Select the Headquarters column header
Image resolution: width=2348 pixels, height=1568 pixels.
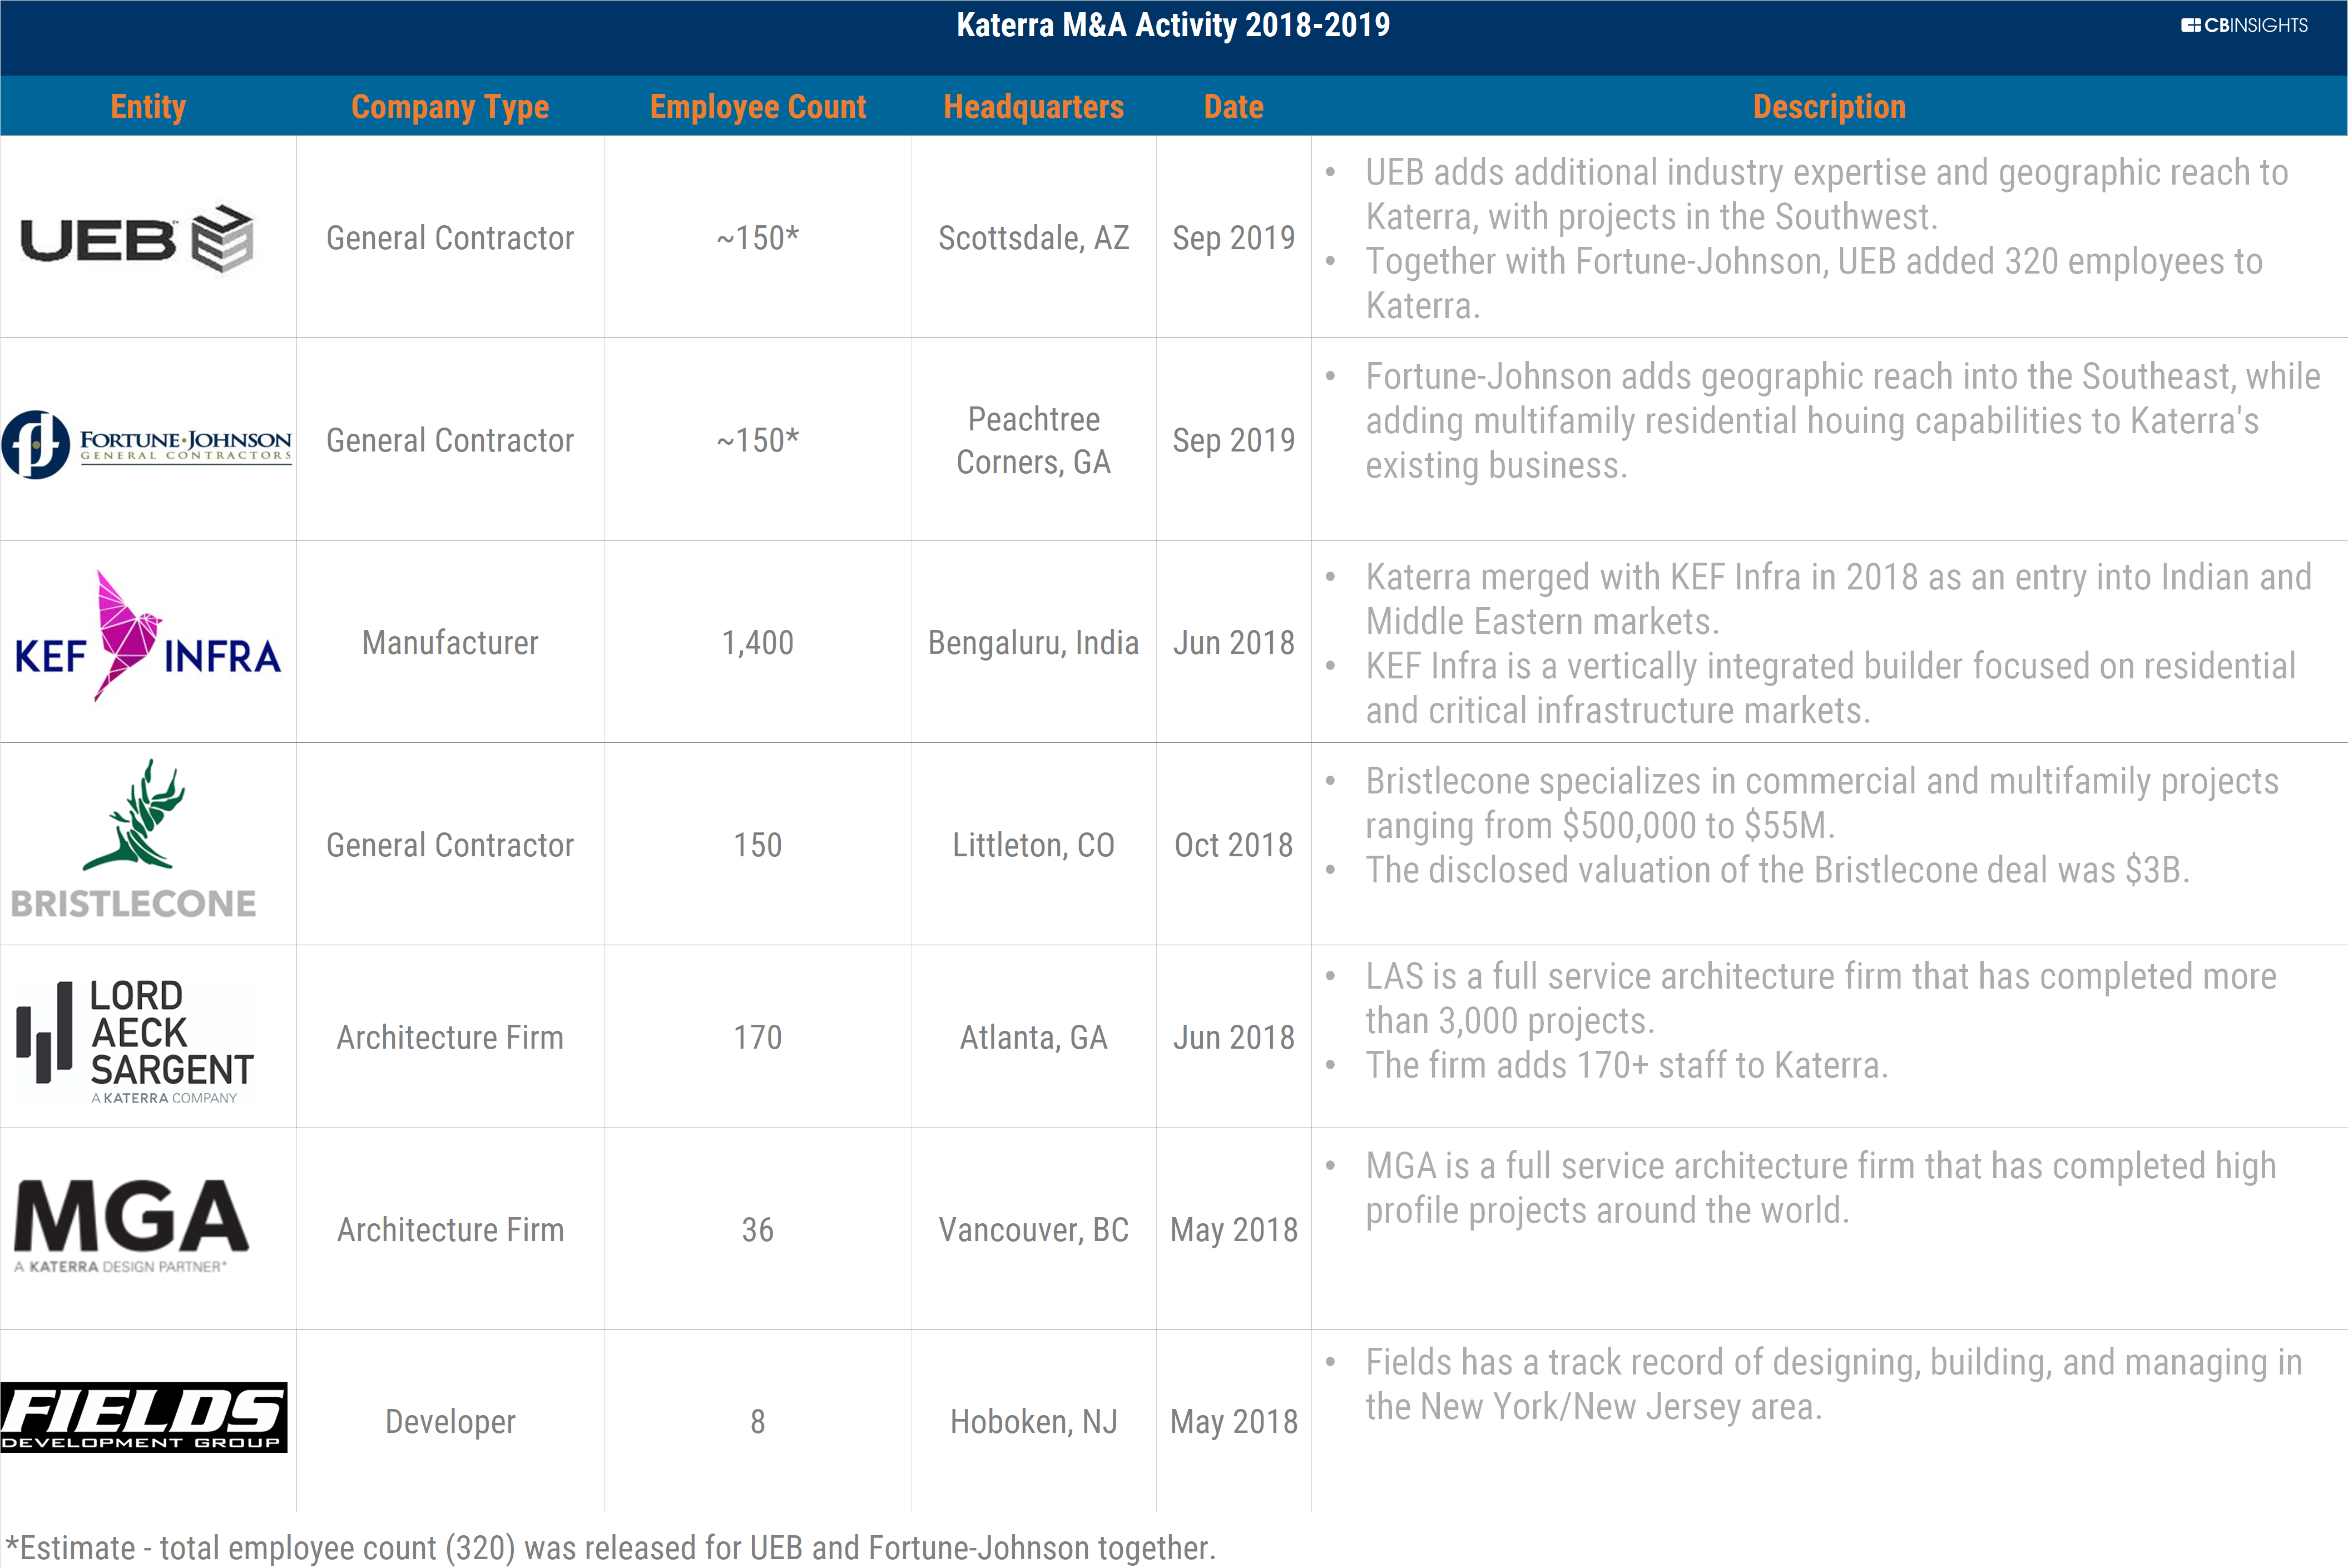point(1033,106)
